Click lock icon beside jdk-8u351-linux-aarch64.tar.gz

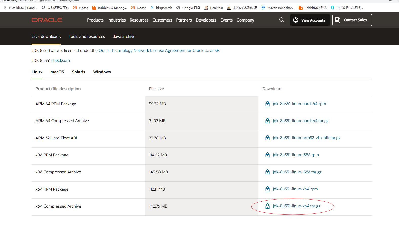coord(267,121)
